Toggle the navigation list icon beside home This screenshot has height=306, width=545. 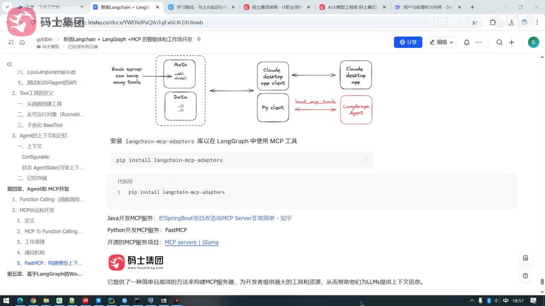pos(11,42)
